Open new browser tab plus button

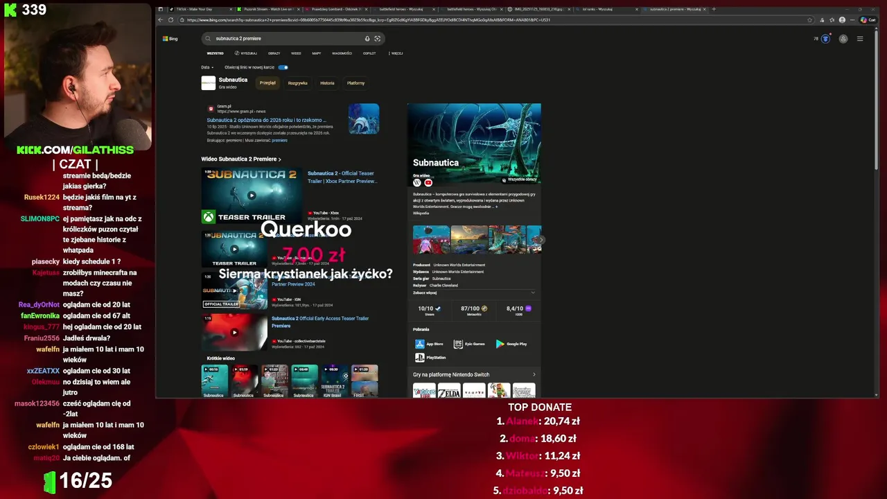point(714,9)
